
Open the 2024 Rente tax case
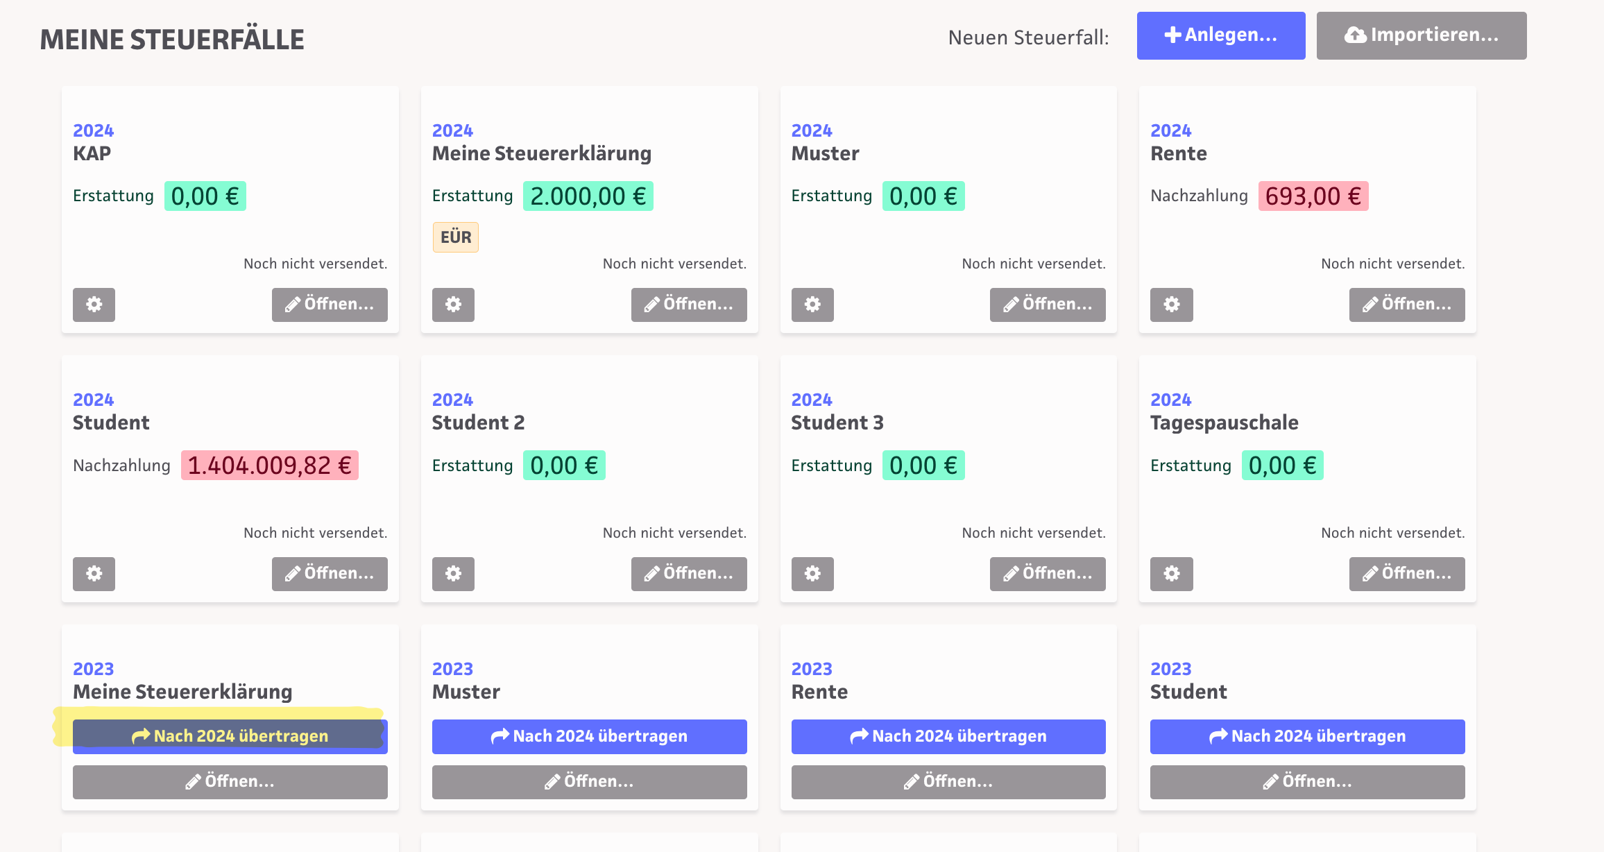coord(1406,305)
